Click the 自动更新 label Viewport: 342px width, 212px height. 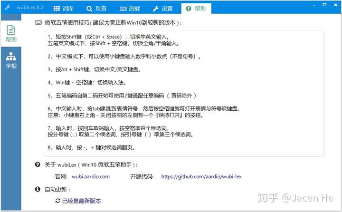pos(57,189)
